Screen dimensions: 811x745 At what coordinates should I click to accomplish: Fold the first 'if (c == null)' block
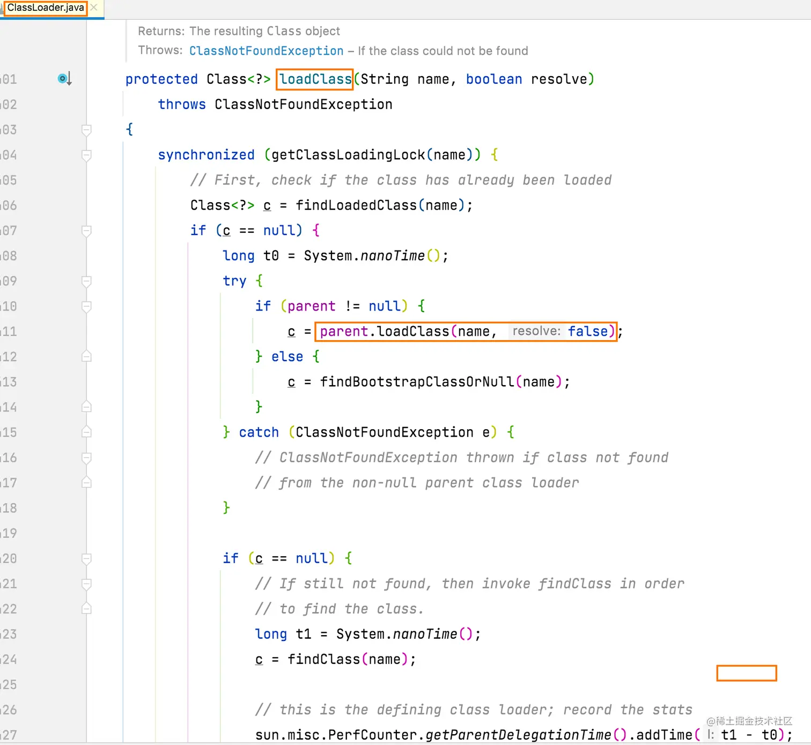pyautogui.click(x=86, y=231)
